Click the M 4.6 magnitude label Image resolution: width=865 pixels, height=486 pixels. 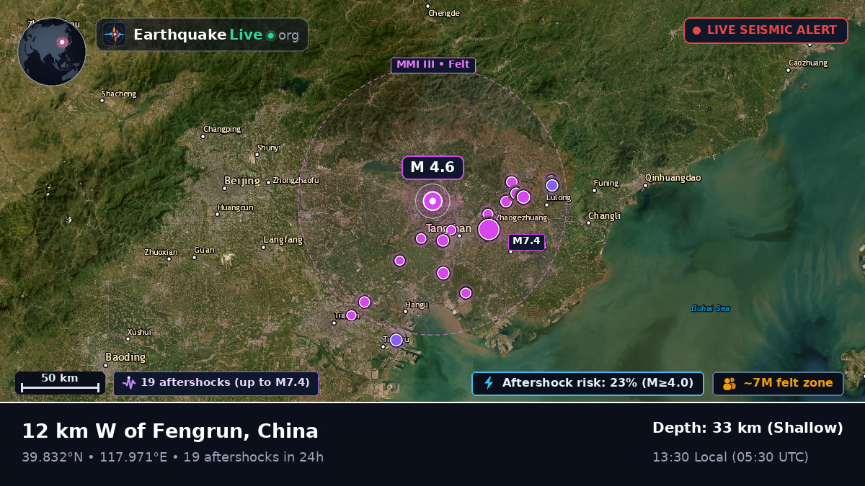[432, 168]
